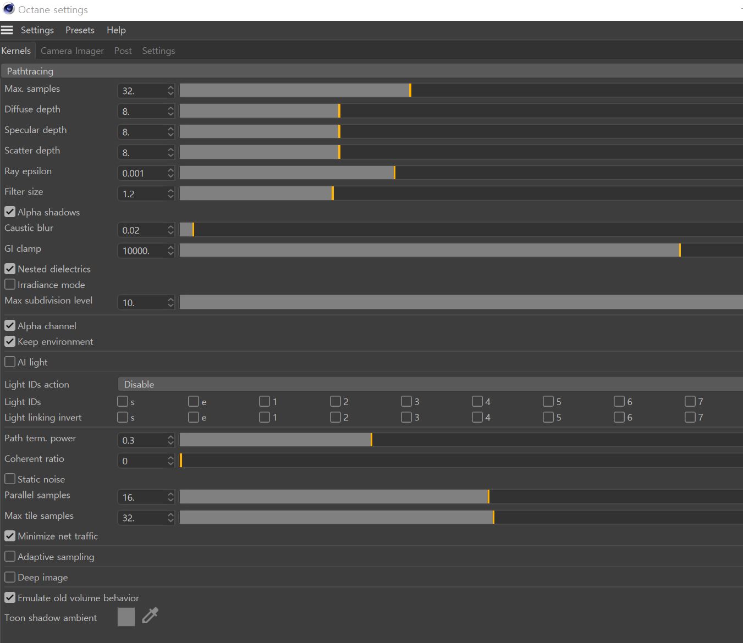Image resolution: width=743 pixels, height=643 pixels.
Task: Check Light linking invert box 2
Action: (335, 417)
